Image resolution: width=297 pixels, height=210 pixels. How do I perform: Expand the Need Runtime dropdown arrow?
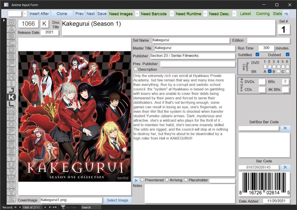coord(205,14)
